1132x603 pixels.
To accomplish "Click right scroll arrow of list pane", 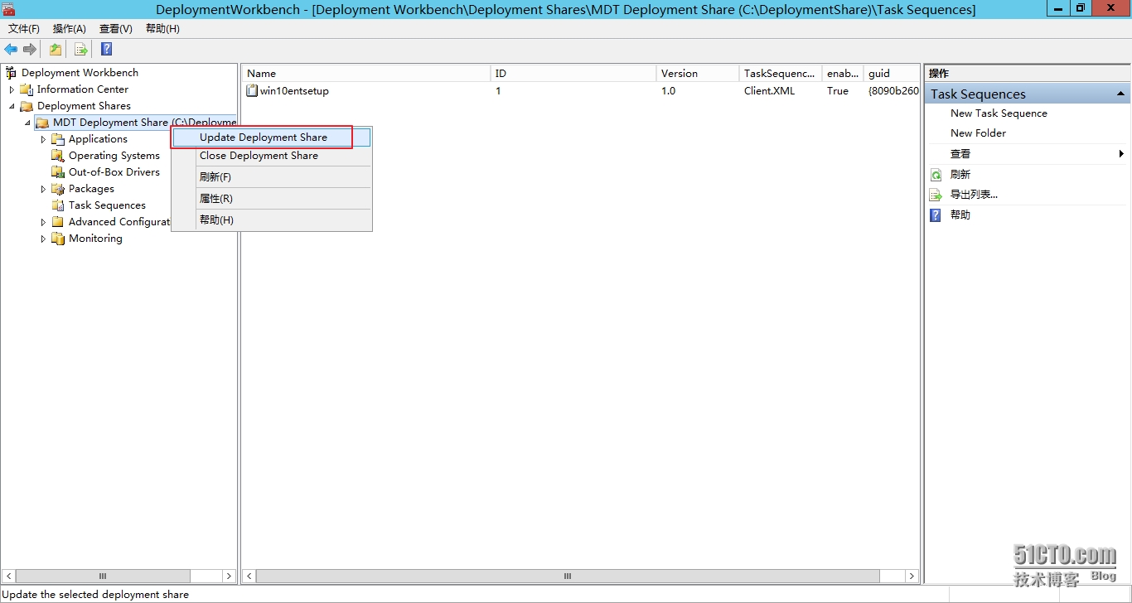I will tap(912, 576).
